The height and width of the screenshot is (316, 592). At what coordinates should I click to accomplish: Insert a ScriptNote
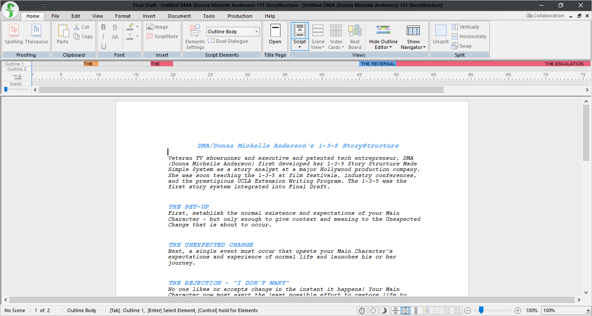click(x=162, y=36)
